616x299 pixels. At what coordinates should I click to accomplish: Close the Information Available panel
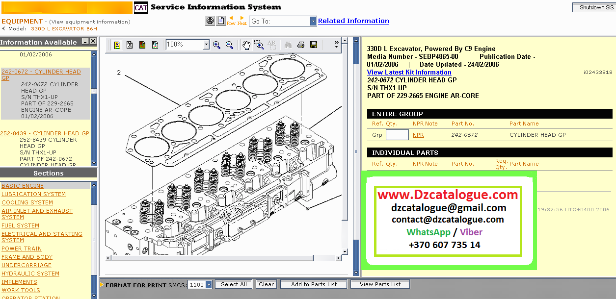93,42
